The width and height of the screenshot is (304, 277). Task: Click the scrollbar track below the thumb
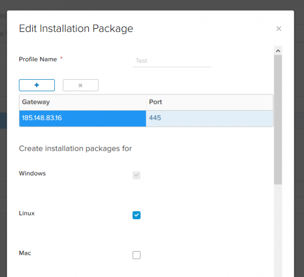tap(278, 228)
